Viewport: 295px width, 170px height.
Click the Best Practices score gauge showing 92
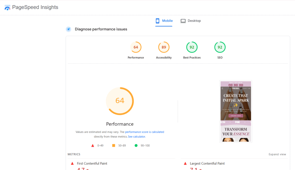click(192, 47)
